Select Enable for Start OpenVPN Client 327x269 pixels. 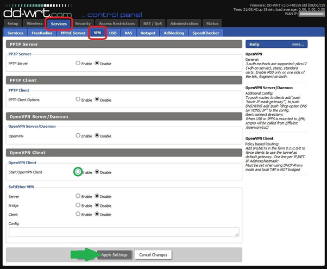pyautogui.click(x=78, y=172)
